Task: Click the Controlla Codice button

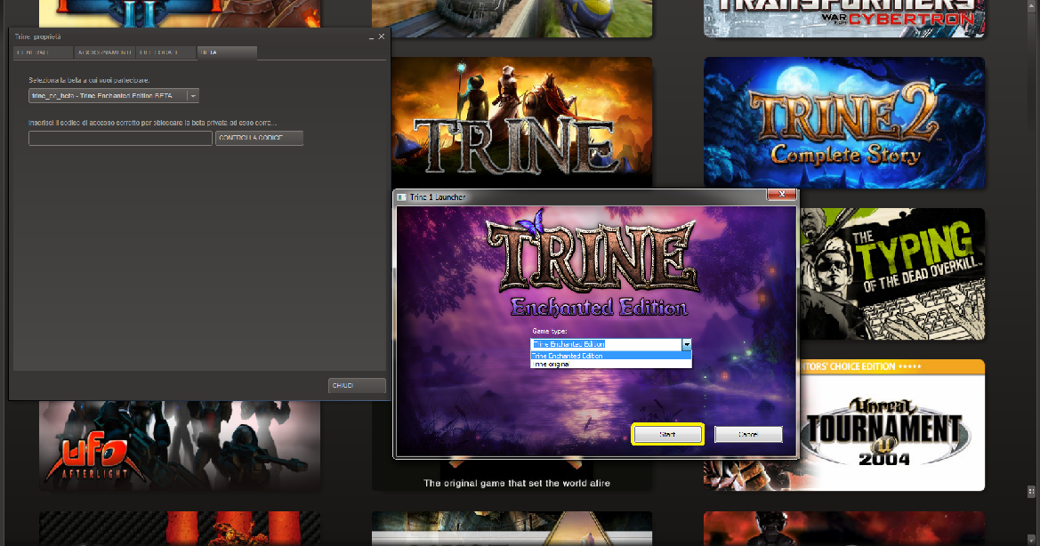Action: click(259, 139)
